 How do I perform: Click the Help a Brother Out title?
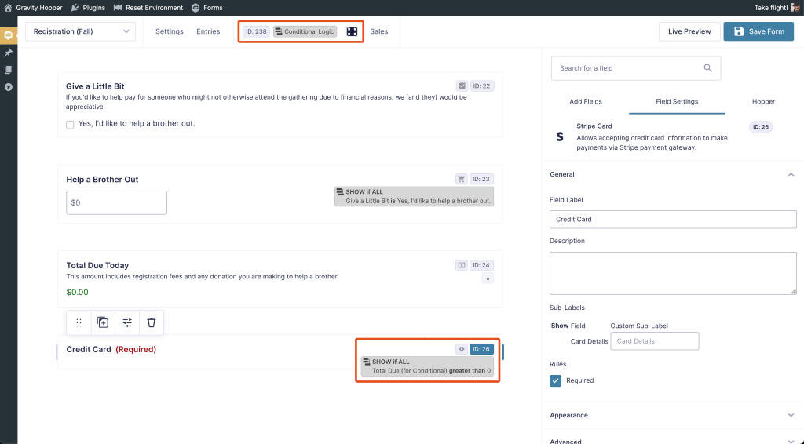103,180
